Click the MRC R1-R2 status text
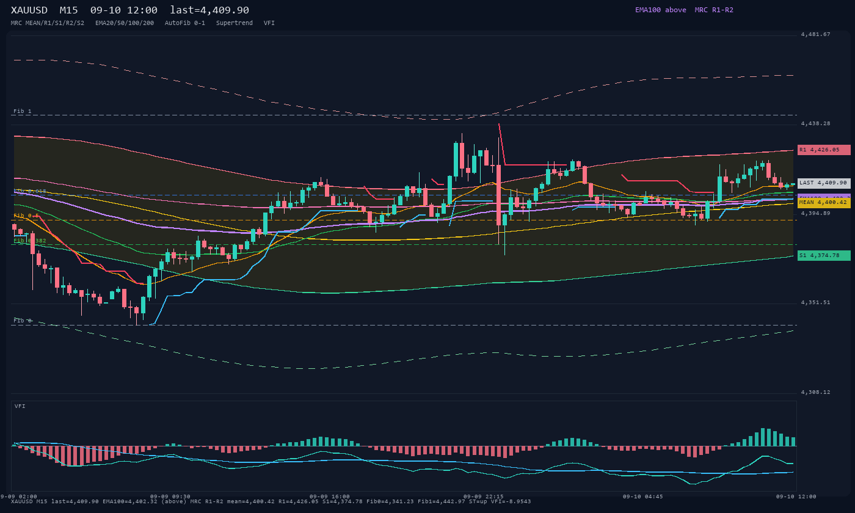Viewport: 855px width, 513px height. (x=714, y=10)
